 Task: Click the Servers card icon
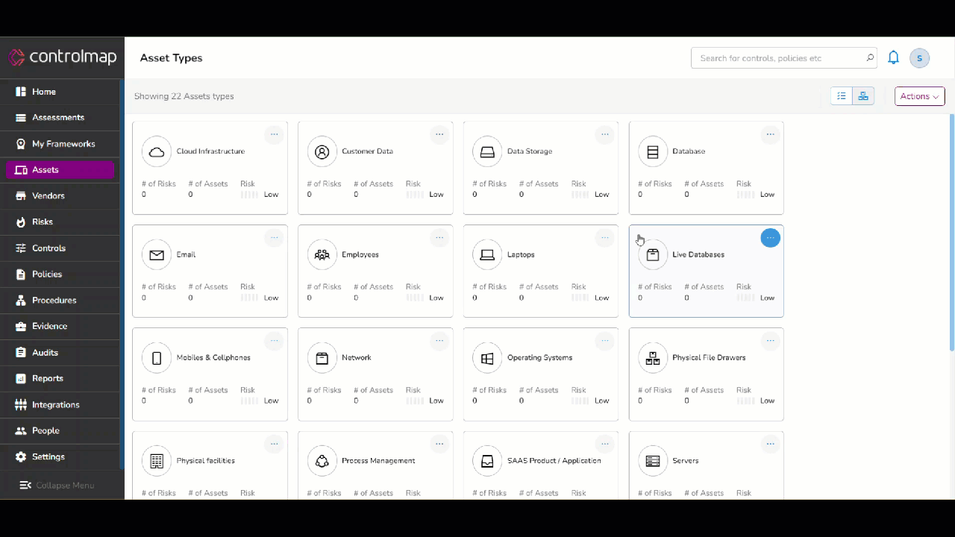pos(653,461)
